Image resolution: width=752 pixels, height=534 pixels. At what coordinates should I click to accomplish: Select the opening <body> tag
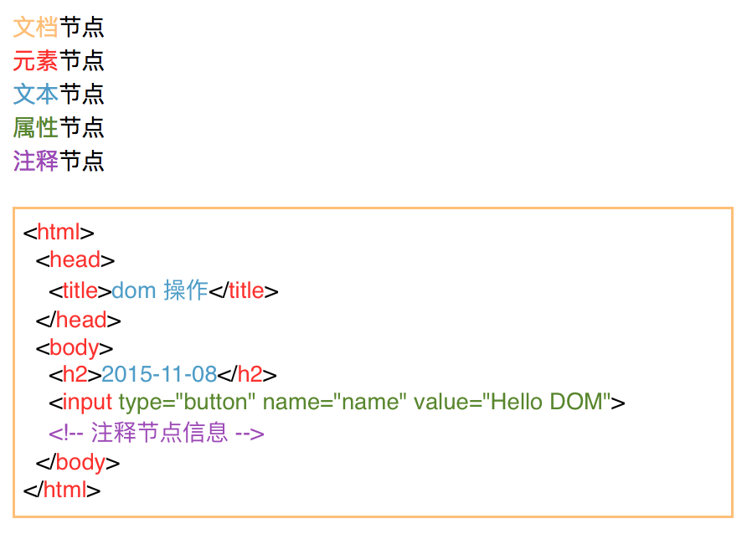pos(75,347)
